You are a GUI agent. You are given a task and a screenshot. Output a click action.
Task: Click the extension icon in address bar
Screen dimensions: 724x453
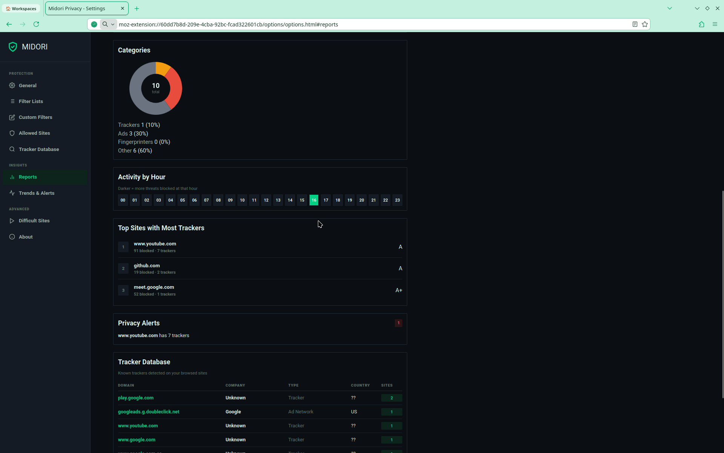[x=94, y=24]
